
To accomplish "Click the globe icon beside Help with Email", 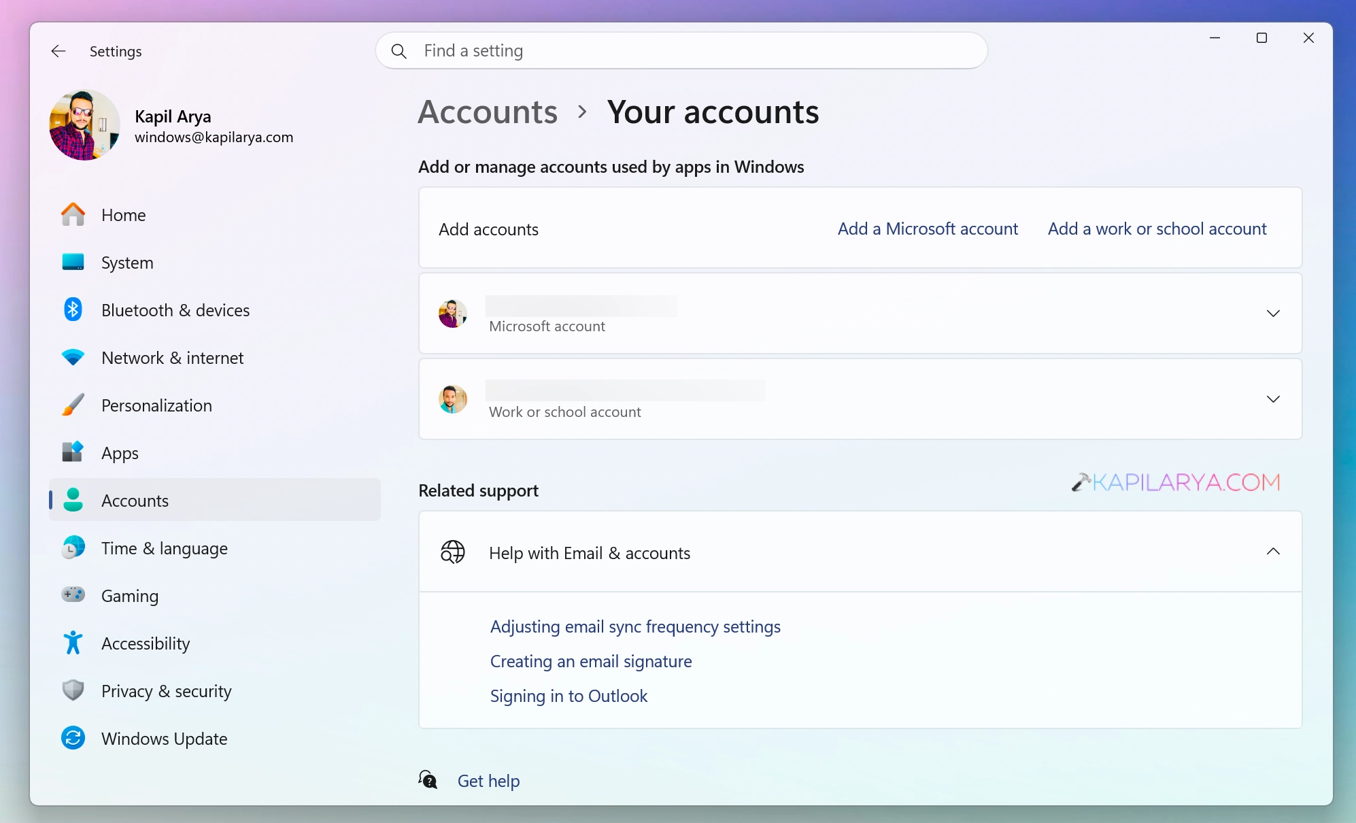I will tap(453, 552).
